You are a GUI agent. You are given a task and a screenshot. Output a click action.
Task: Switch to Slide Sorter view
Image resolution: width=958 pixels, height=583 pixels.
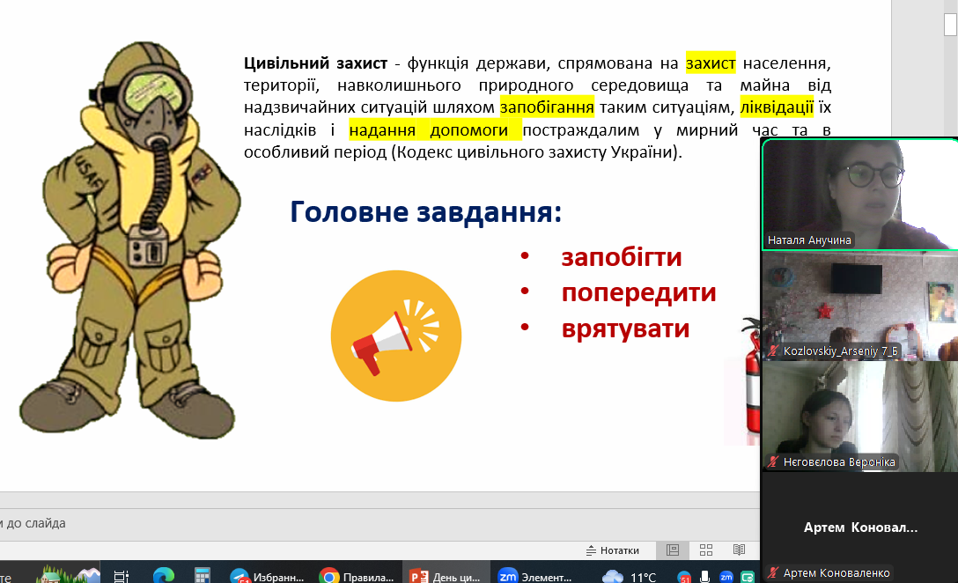[705, 550]
